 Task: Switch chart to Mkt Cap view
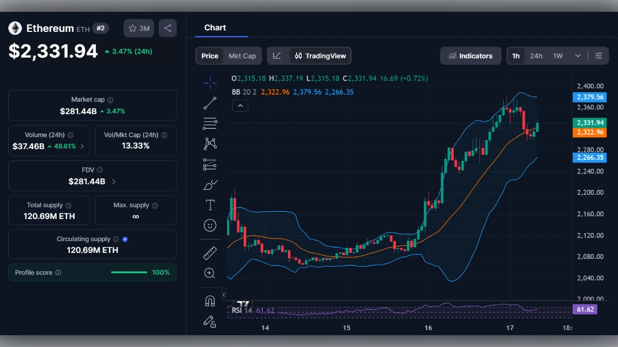[243, 56]
